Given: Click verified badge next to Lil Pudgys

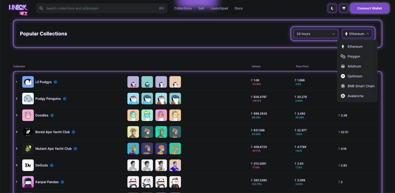Looking at the screenshot, I should (x=56, y=82).
